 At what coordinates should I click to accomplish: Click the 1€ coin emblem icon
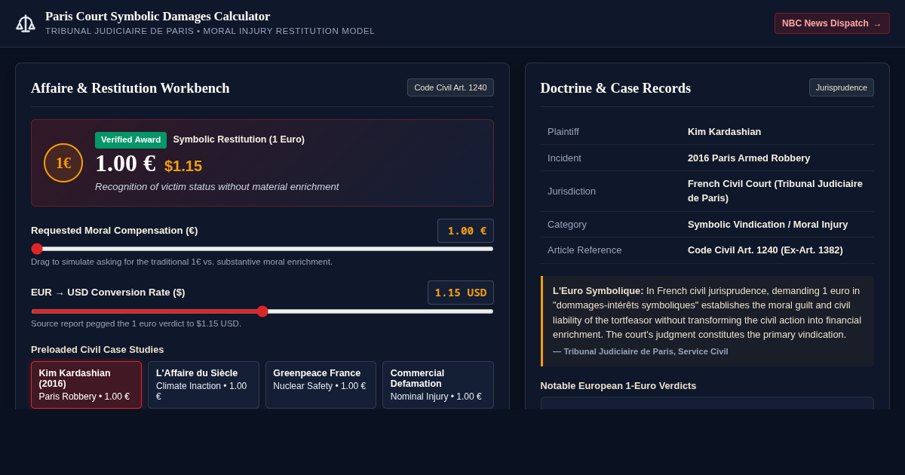coord(63,163)
